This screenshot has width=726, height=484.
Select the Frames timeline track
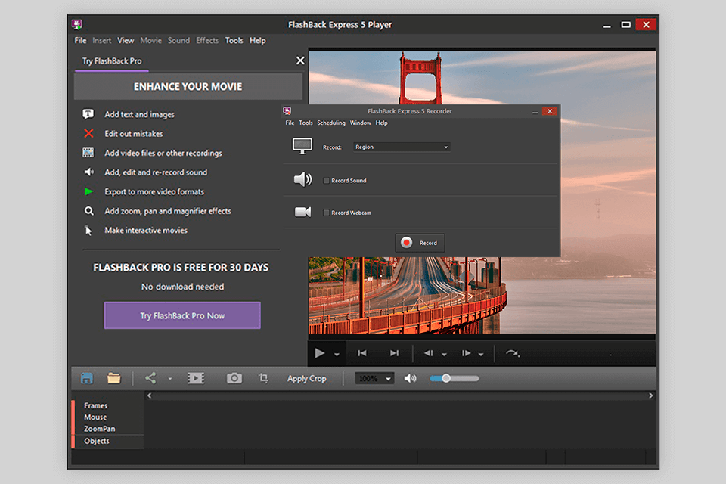click(x=95, y=405)
